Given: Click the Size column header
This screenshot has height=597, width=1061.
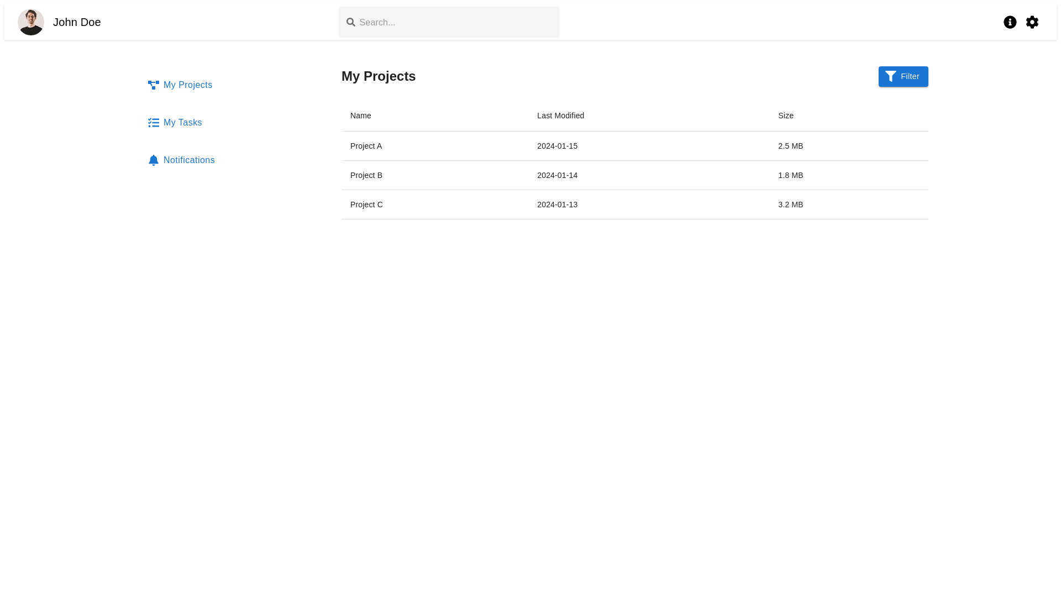Looking at the screenshot, I should [x=785, y=116].
